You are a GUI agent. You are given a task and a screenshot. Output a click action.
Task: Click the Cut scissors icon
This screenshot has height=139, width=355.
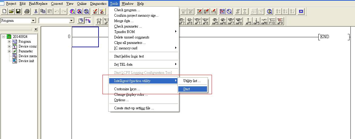coord(36,12)
